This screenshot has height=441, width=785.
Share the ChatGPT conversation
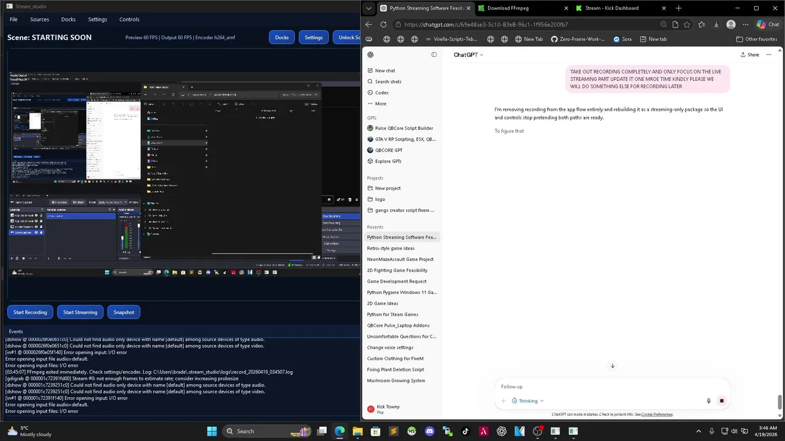pos(749,55)
